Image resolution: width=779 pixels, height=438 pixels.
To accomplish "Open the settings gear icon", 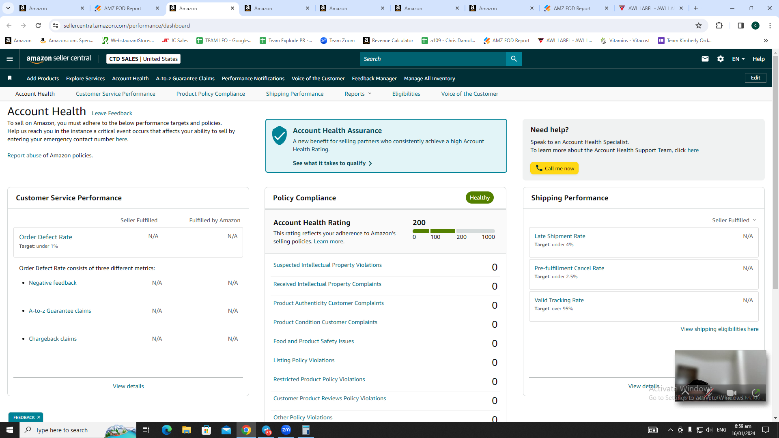I will 721,59.
